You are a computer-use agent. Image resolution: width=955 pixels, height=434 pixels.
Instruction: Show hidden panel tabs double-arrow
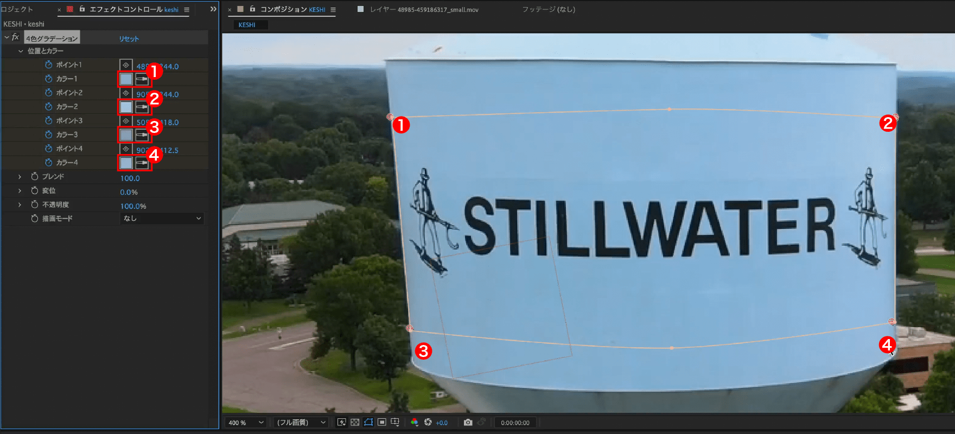coord(213,9)
